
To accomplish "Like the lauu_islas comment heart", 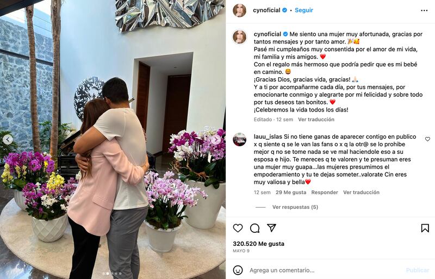I will [427, 139].
